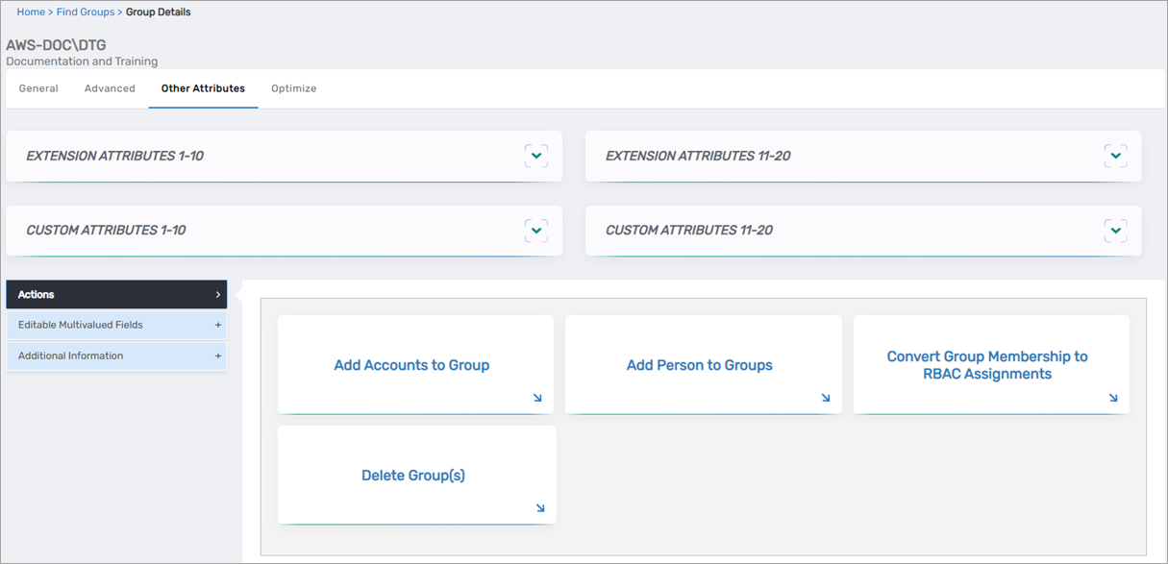Click the chevron icon on Custom Attributes 11-20

[1116, 231]
